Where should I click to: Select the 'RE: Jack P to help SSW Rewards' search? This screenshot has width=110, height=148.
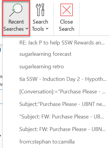click(x=62, y=43)
